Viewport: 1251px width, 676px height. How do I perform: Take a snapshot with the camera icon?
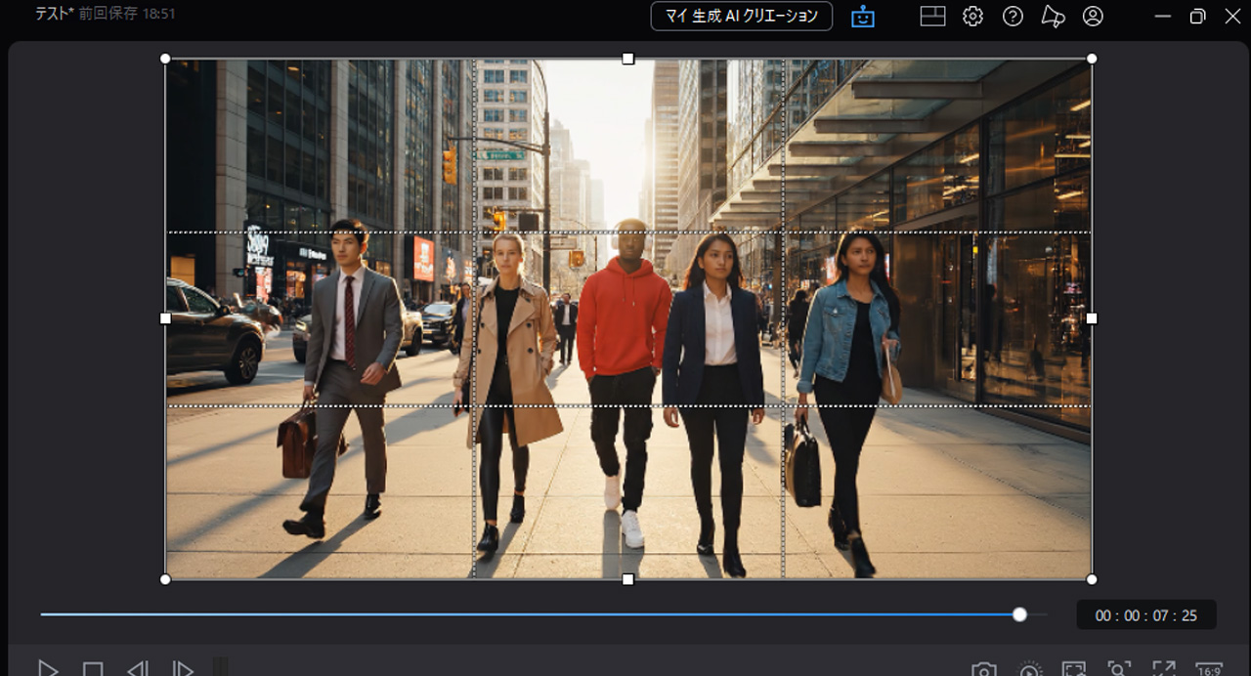(983, 668)
